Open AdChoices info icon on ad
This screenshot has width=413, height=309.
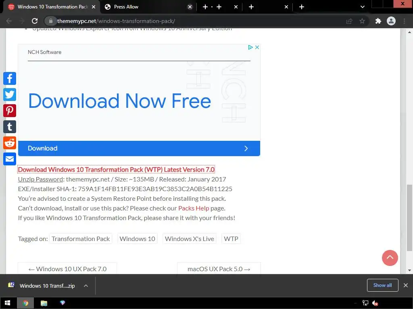[250, 47]
